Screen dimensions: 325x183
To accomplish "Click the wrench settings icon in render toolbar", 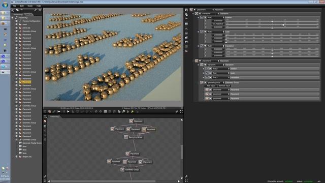I will [x=177, y=112].
